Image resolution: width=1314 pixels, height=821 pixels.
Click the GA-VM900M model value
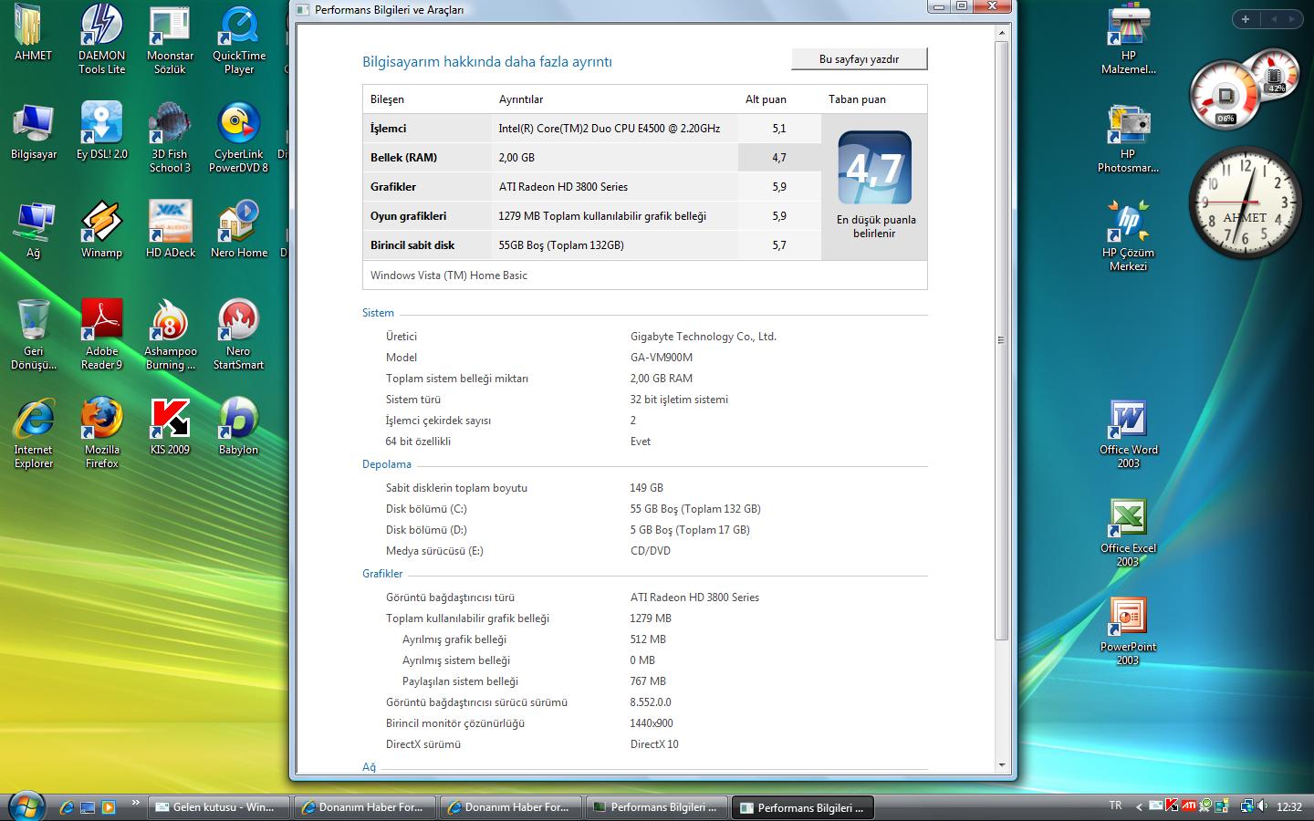click(662, 358)
